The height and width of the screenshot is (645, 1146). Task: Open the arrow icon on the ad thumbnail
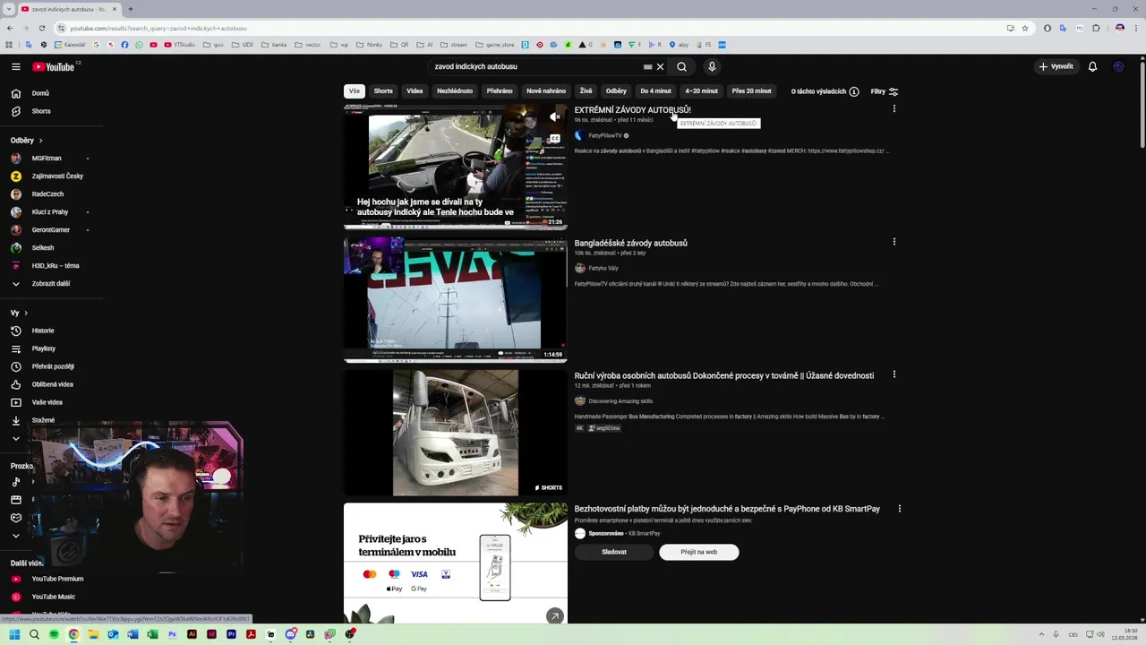[555, 616]
